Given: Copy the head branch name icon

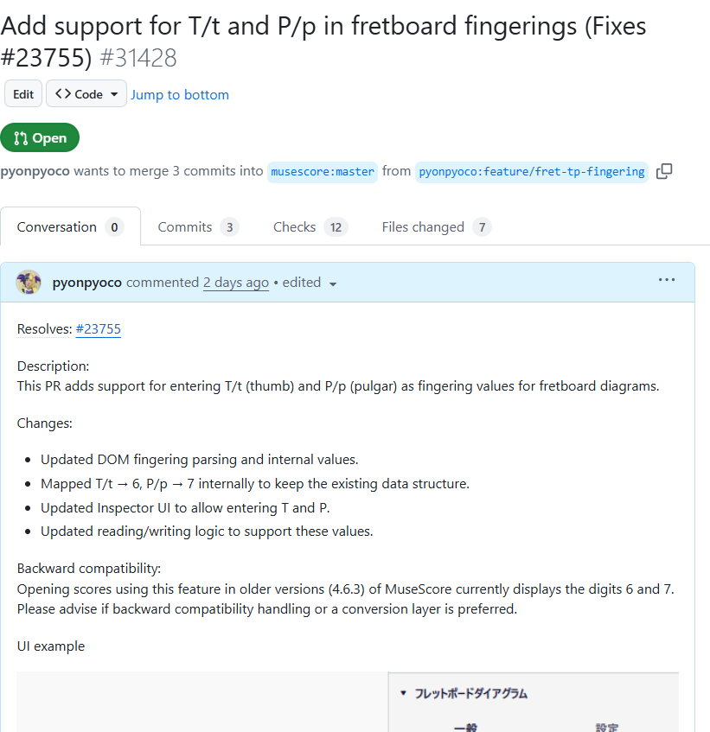Looking at the screenshot, I should tap(664, 171).
